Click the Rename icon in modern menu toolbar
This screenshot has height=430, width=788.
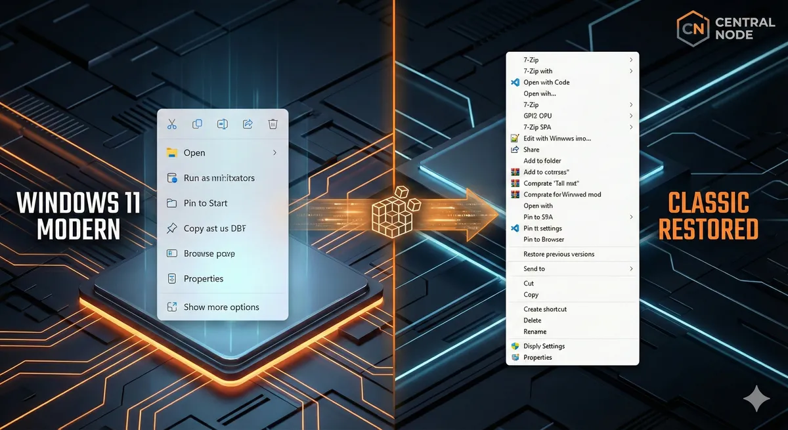[x=223, y=124]
